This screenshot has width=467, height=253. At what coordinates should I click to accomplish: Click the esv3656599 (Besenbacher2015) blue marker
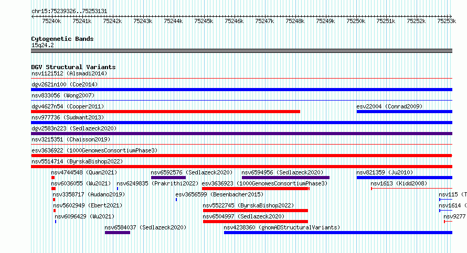pyautogui.click(x=176, y=200)
